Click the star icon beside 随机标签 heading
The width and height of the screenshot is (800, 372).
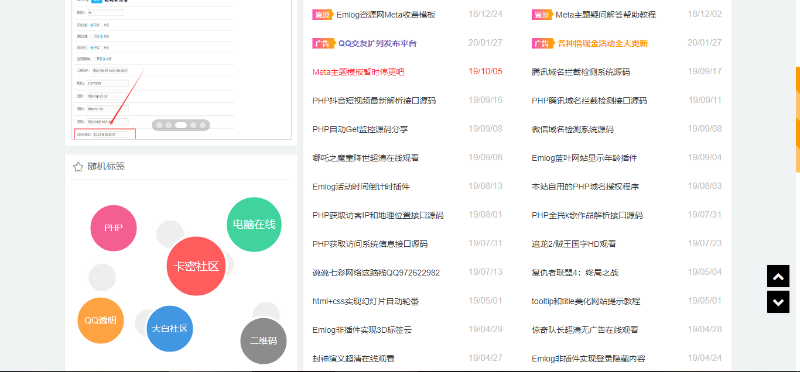pyautogui.click(x=78, y=166)
